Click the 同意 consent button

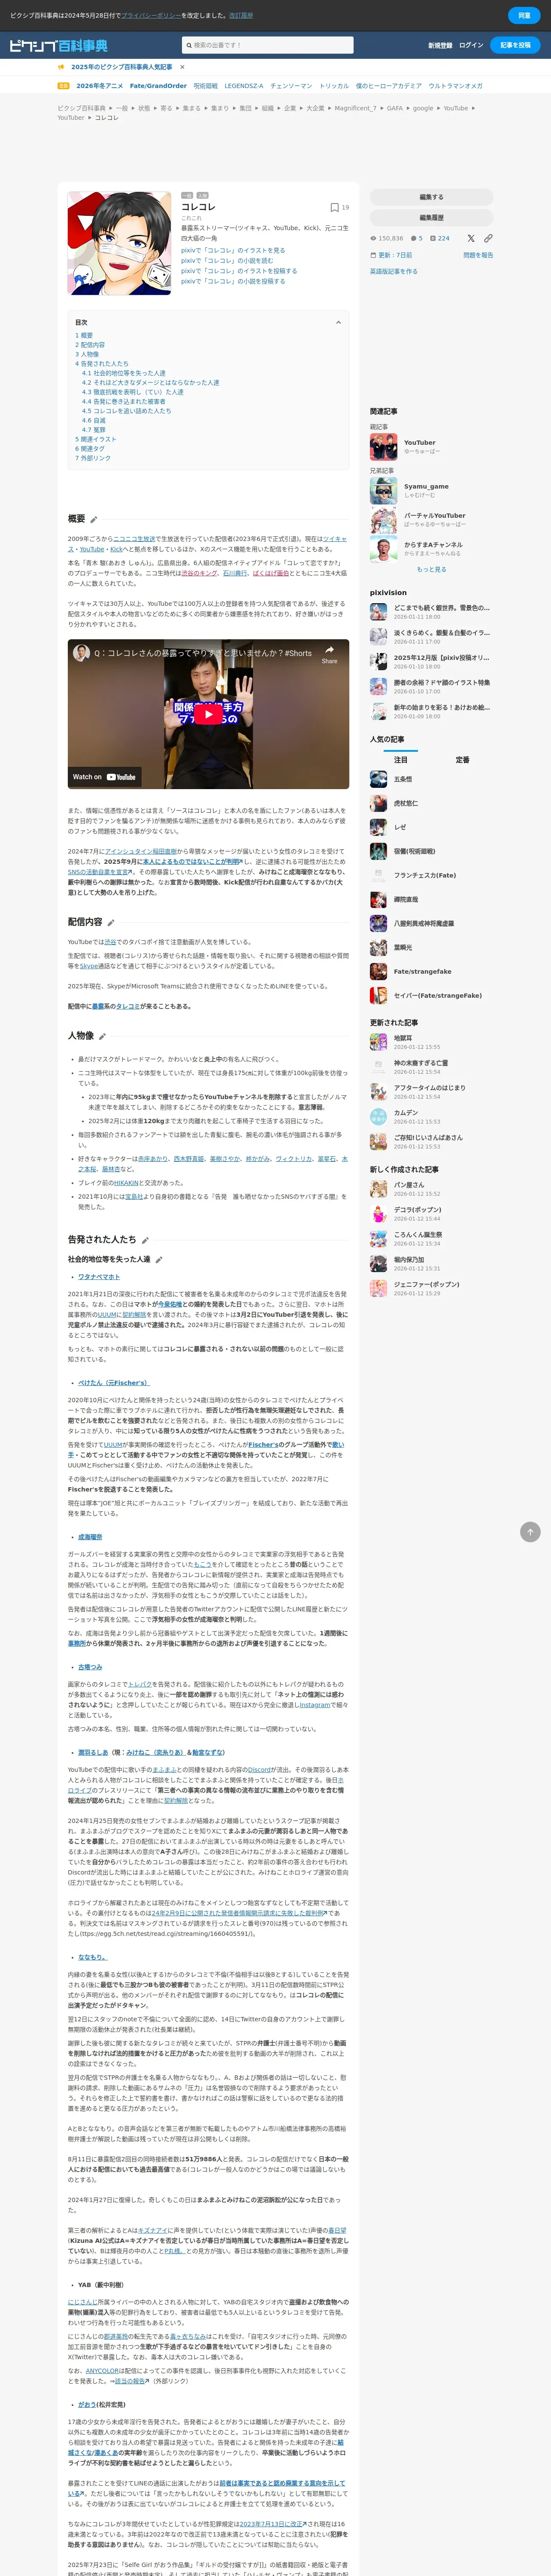pyautogui.click(x=524, y=15)
